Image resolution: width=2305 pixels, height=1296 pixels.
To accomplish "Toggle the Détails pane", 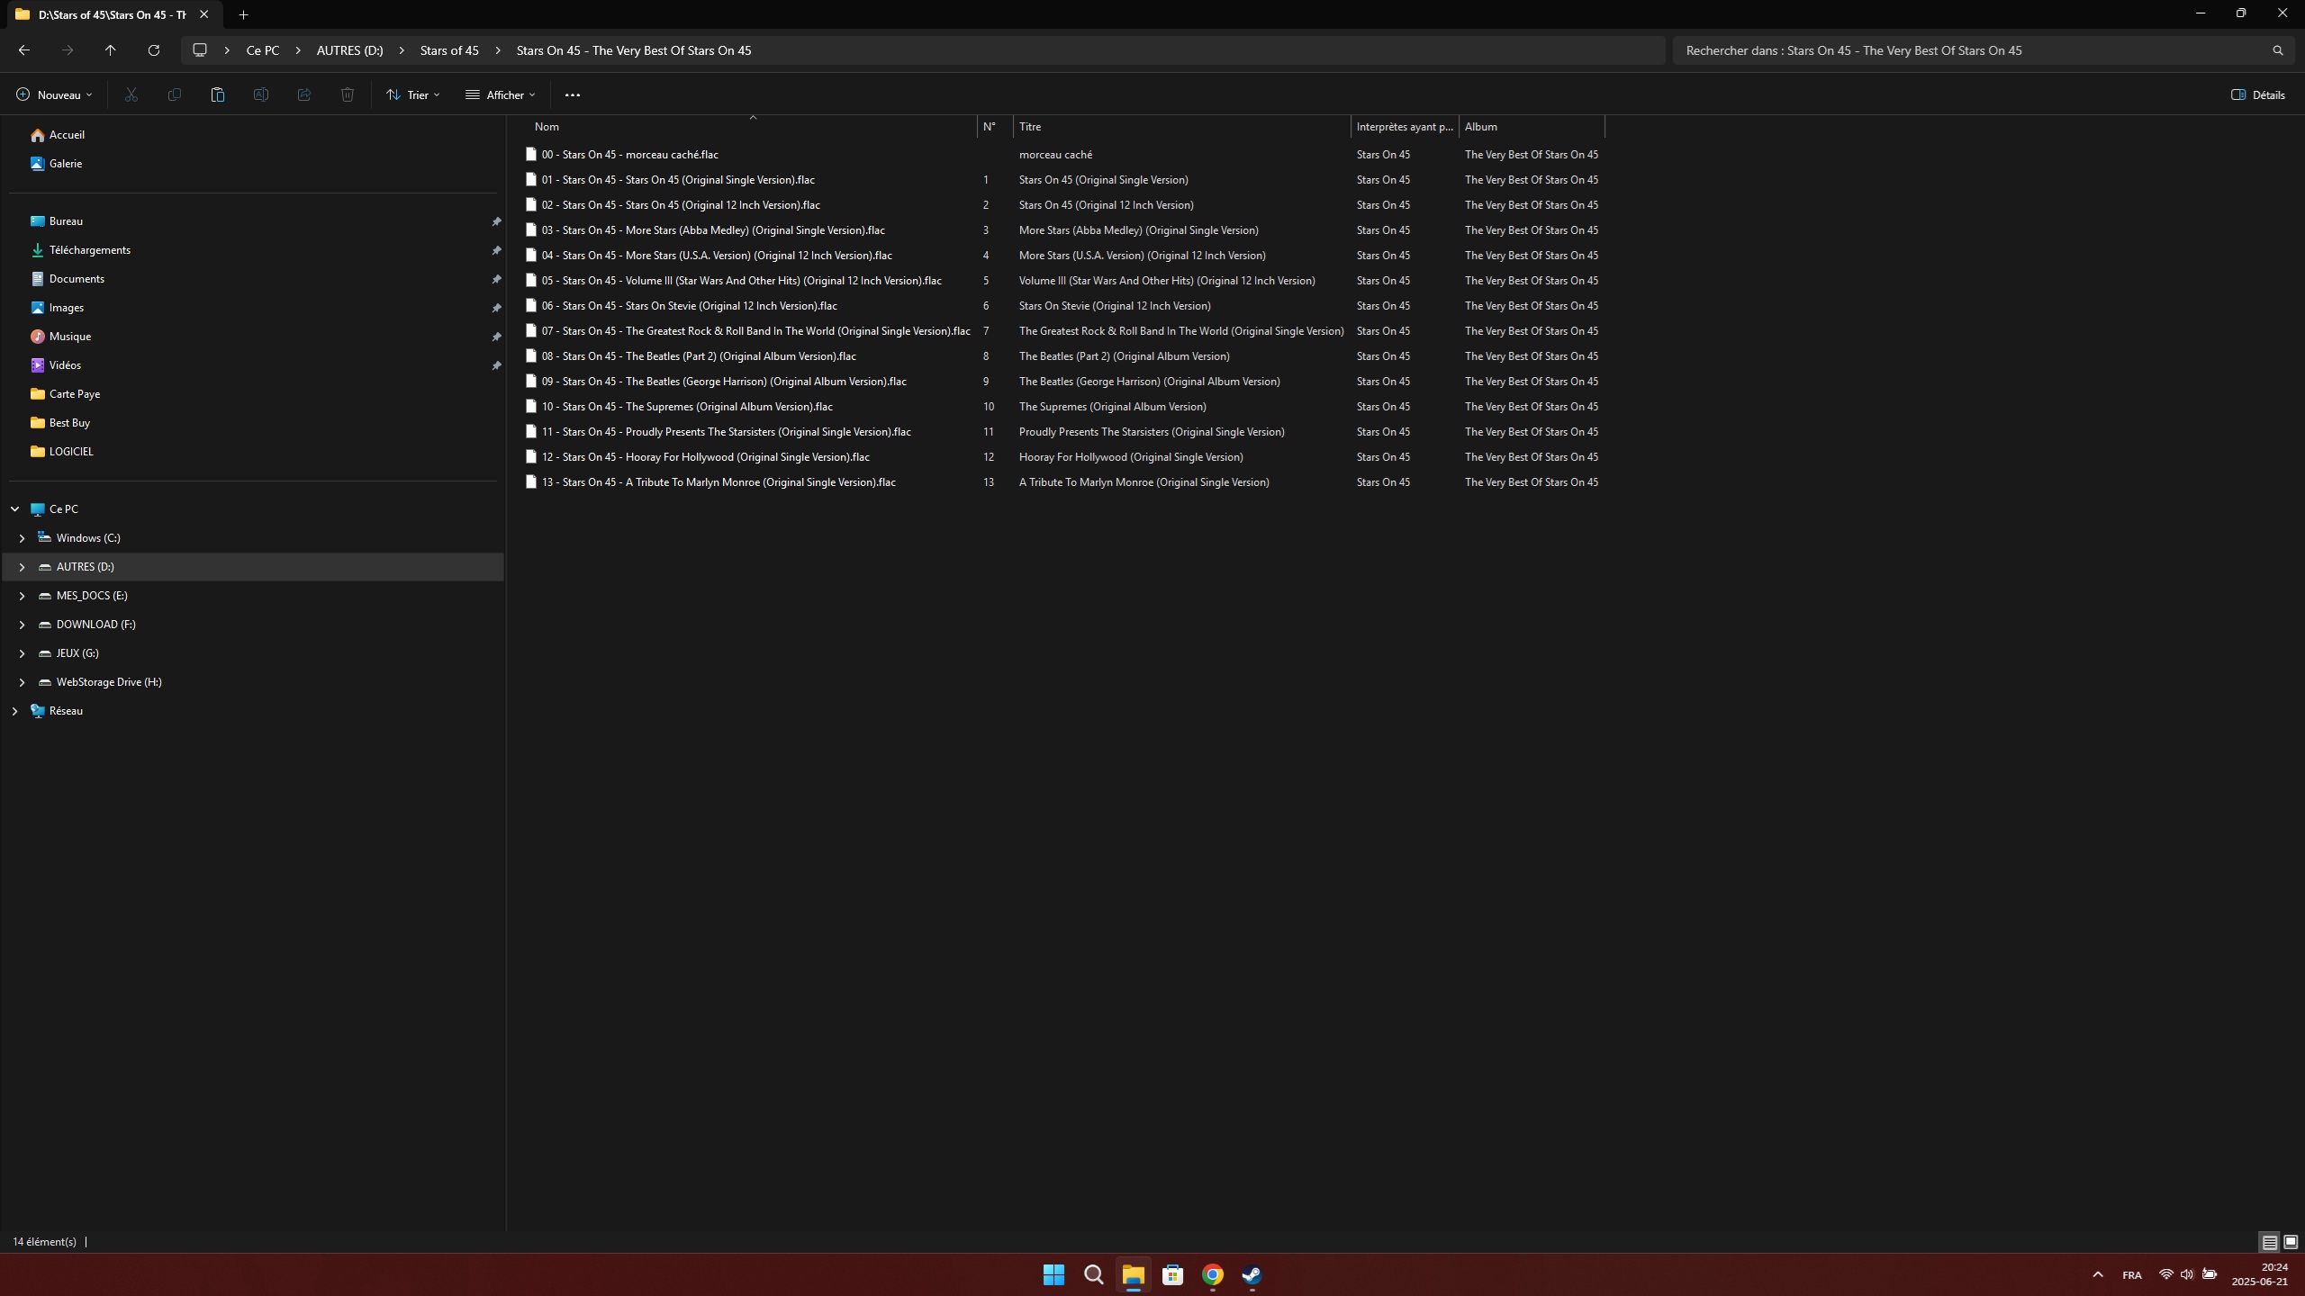I will pyautogui.click(x=2258, y=94).
